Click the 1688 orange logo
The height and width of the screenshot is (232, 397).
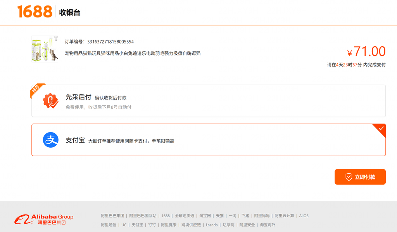[x=35, y=12]
